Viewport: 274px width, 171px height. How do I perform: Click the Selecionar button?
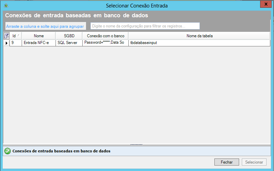click(254, 162)
